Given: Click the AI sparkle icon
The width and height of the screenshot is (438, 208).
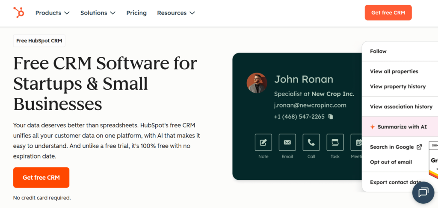Looking at the screenshot, I should (372, 127).
